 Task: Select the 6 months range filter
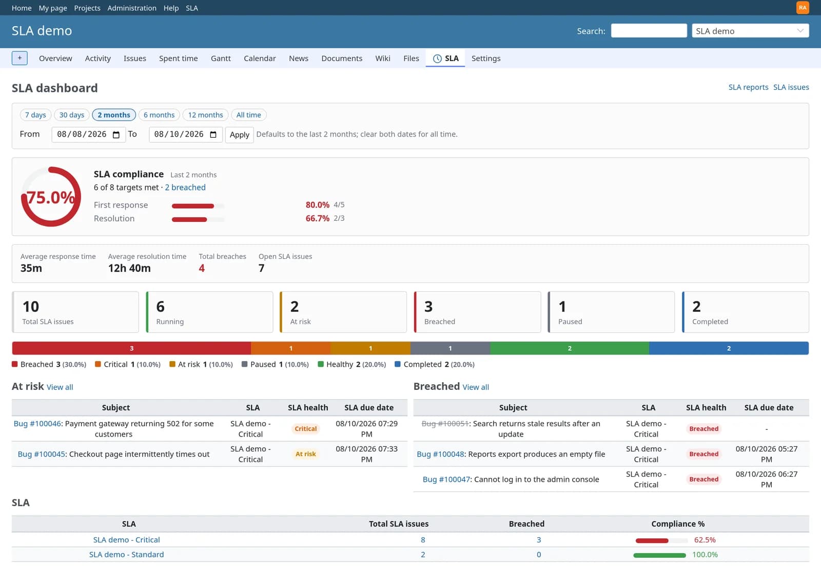click(x=159, y=115)
